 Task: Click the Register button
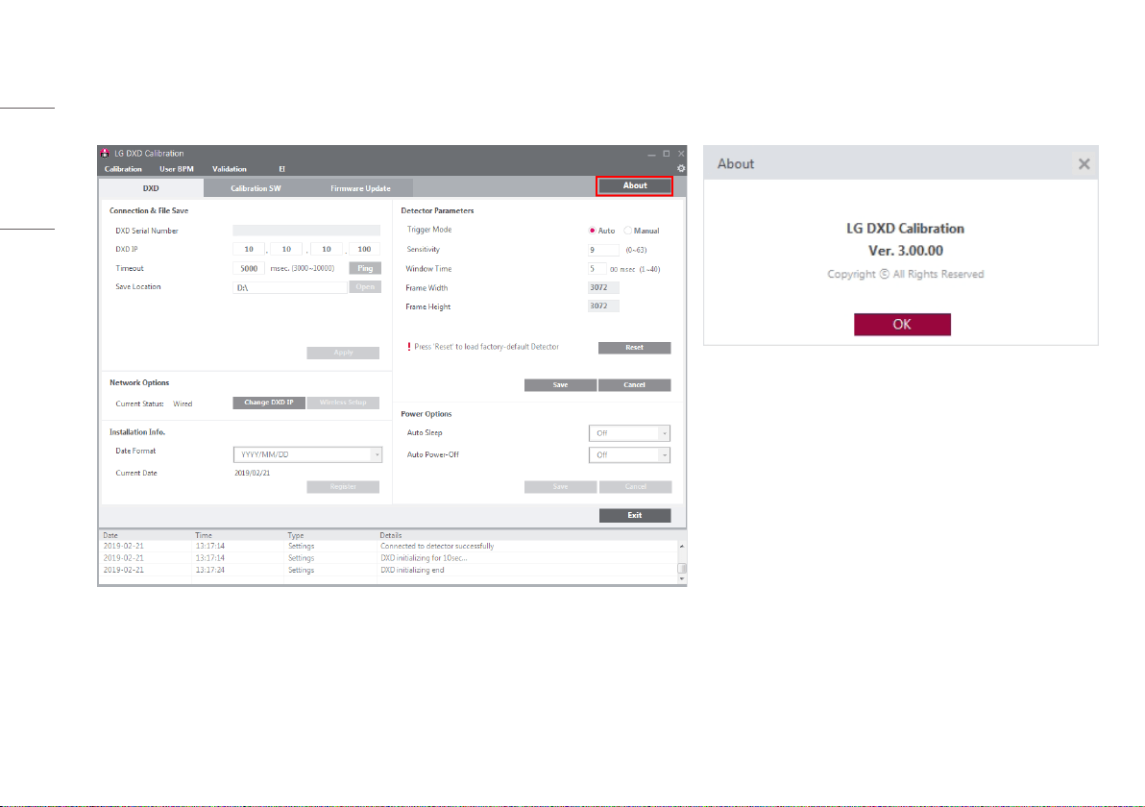click(343, 486)
